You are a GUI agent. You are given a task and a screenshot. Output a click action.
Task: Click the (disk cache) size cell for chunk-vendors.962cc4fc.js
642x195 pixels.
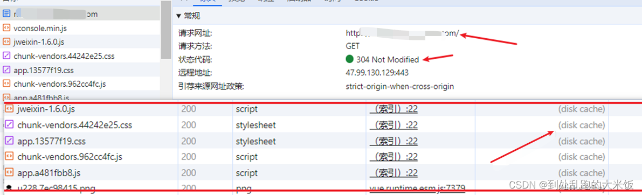[x=582, y=157]
